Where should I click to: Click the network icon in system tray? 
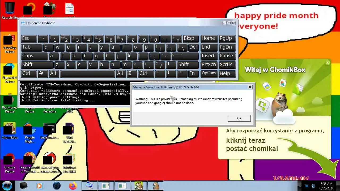307,186
